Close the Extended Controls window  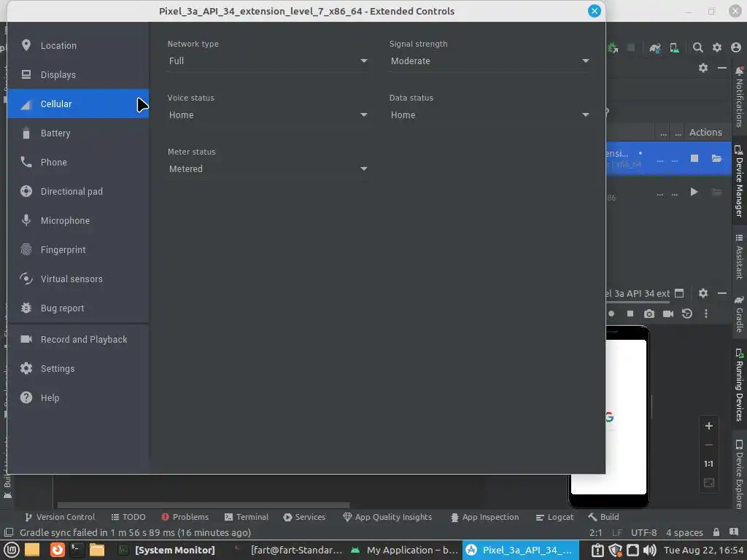[594, 11]
